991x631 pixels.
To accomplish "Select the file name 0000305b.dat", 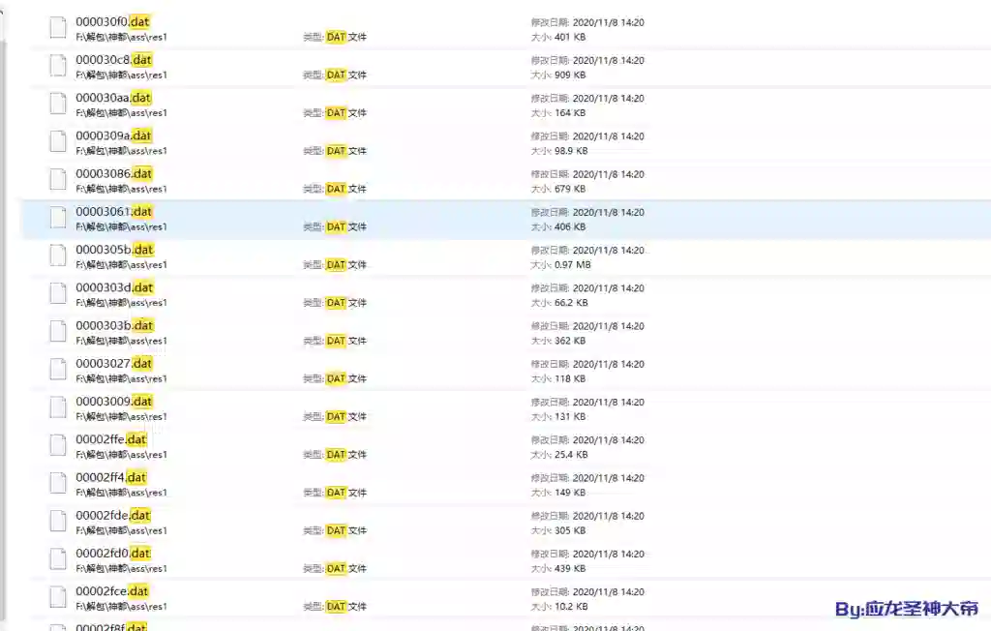I will tap(114, 249).
